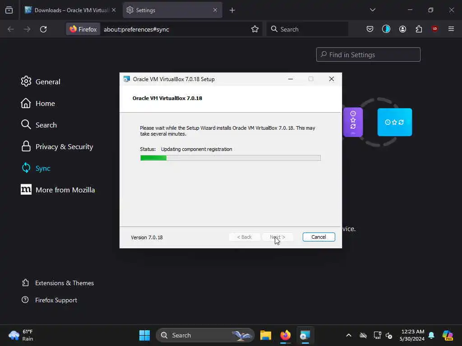Click the network display tray icon
The image size is (462, 346).
377,335
